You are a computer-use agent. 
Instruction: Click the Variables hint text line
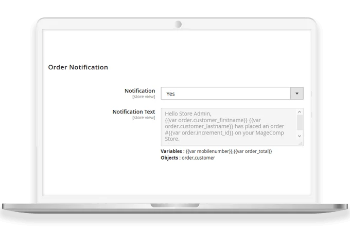(216, 151)
